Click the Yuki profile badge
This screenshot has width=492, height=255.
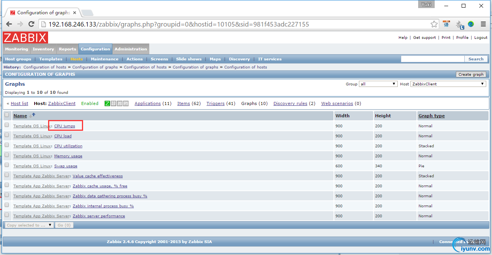click(x=426, y=5)
